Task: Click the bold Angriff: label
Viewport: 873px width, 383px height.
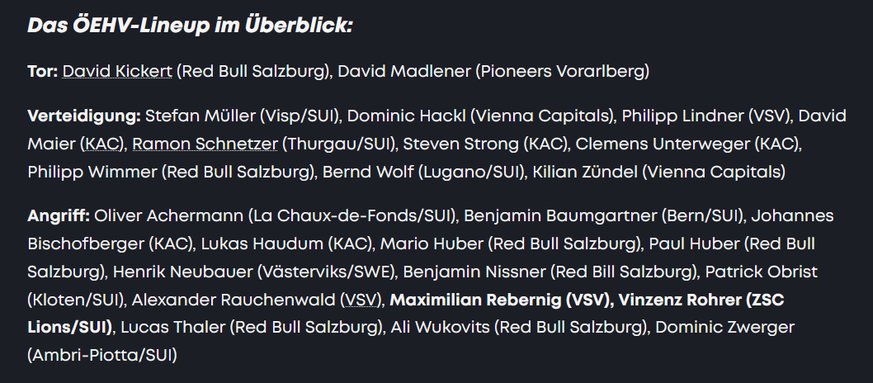Action: tap(58, 215)
